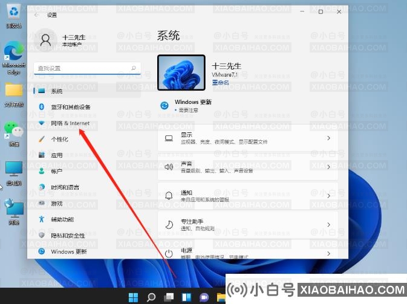Click the paintbrush personalization icon

click(42, 139)
